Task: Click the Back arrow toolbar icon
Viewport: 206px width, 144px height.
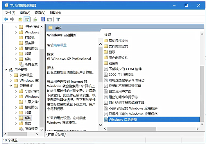Action: 6,19
